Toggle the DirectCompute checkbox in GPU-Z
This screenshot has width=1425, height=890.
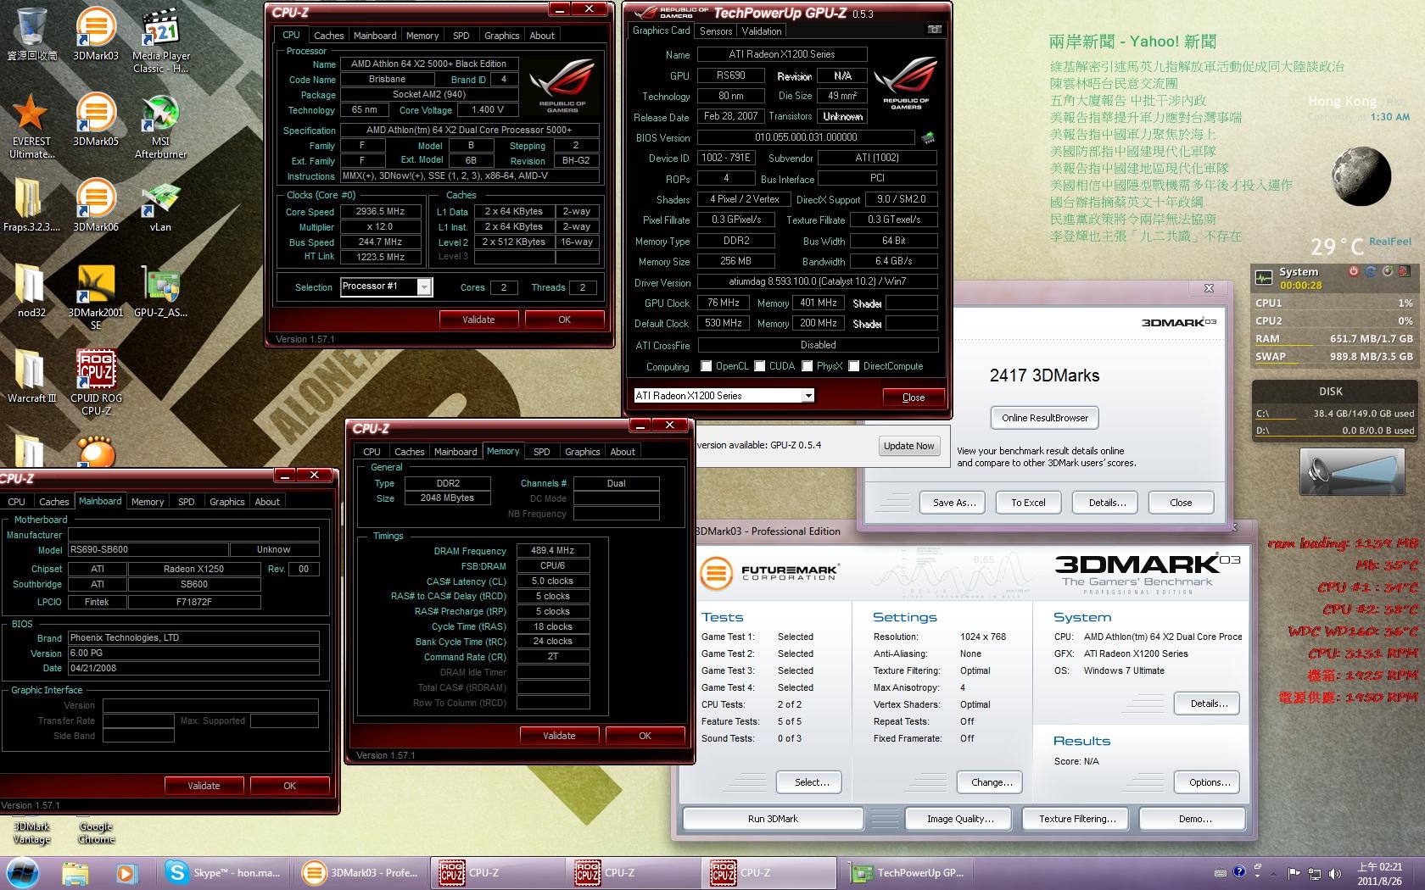click(853, 366)
